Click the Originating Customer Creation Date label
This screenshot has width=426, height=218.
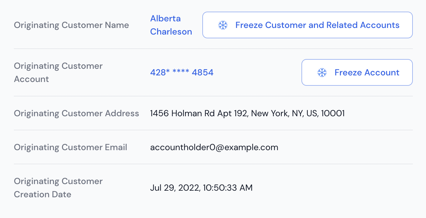pyautogui.click(x=58, y=188)
